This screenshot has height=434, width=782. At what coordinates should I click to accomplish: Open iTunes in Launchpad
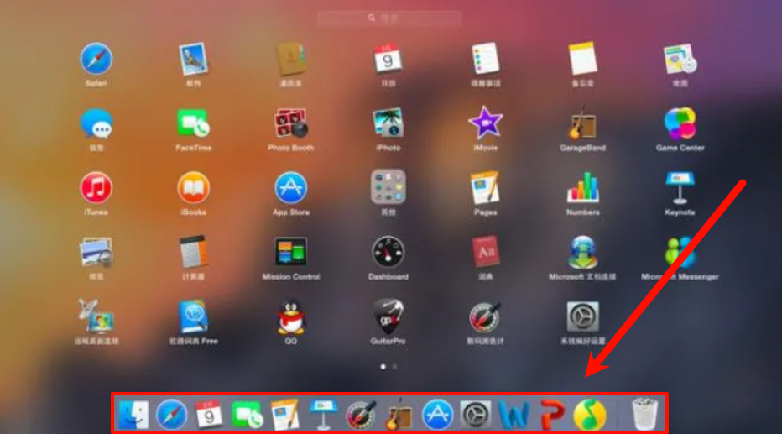(x=96, y=188)
